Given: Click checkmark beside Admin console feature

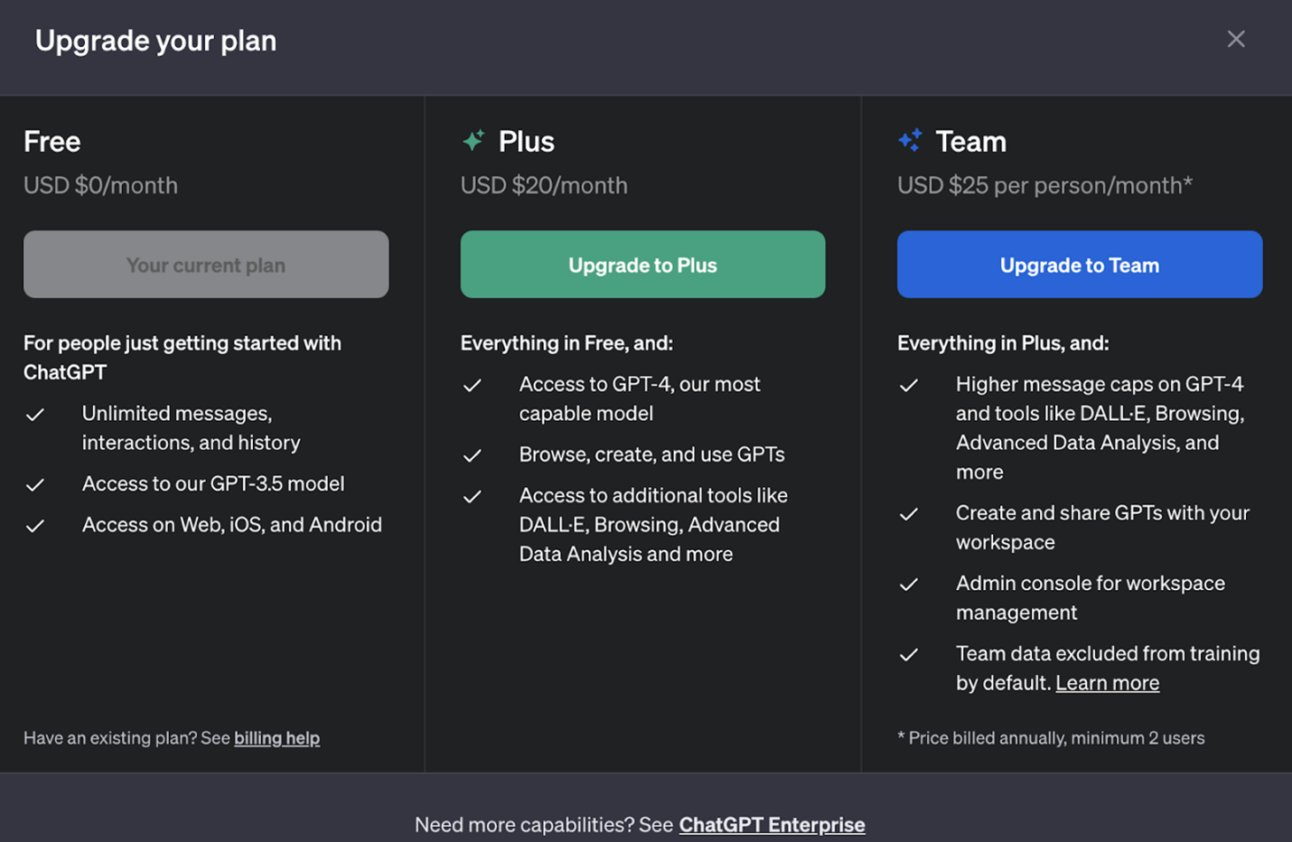Looking at the screenshot, I should (x=909, y=585).
